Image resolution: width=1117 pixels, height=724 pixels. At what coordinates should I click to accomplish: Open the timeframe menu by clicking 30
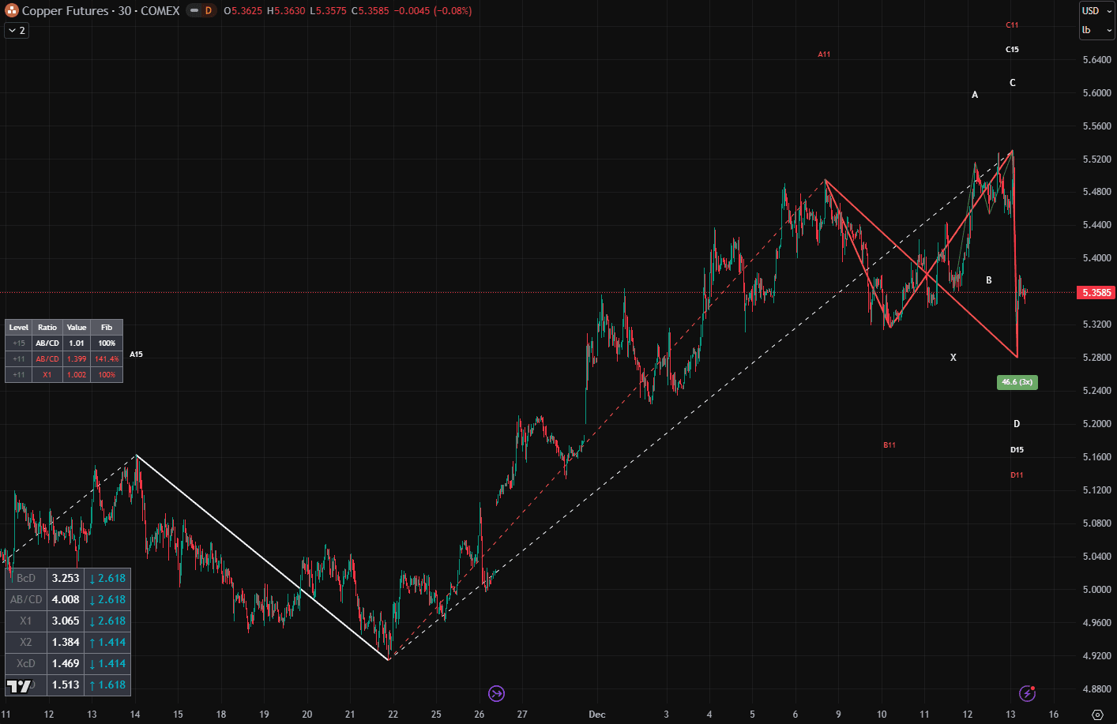click(x=123, y=11)
